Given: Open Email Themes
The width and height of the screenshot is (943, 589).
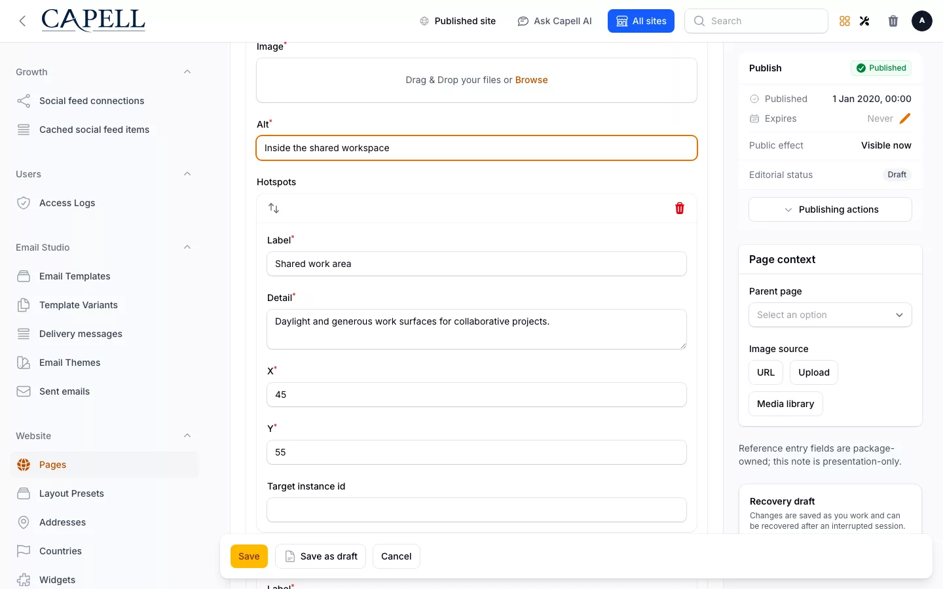Looking at the screenshot, I should pyautogui.click(x=105, y=363).
